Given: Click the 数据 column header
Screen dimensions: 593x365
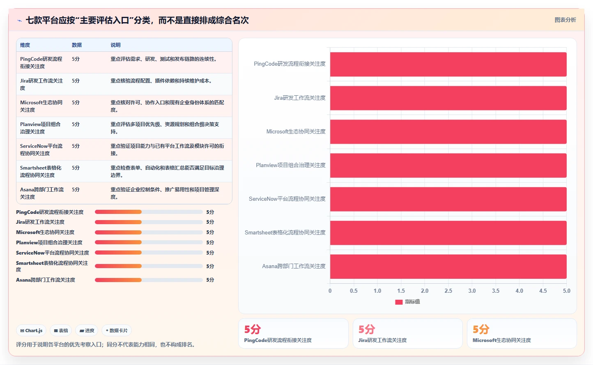Looking at the screenshot, I should 77,45.
